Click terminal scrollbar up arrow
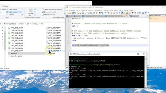Image resolution: width=166 pixels, height=93 pixels. pos(146,57)
